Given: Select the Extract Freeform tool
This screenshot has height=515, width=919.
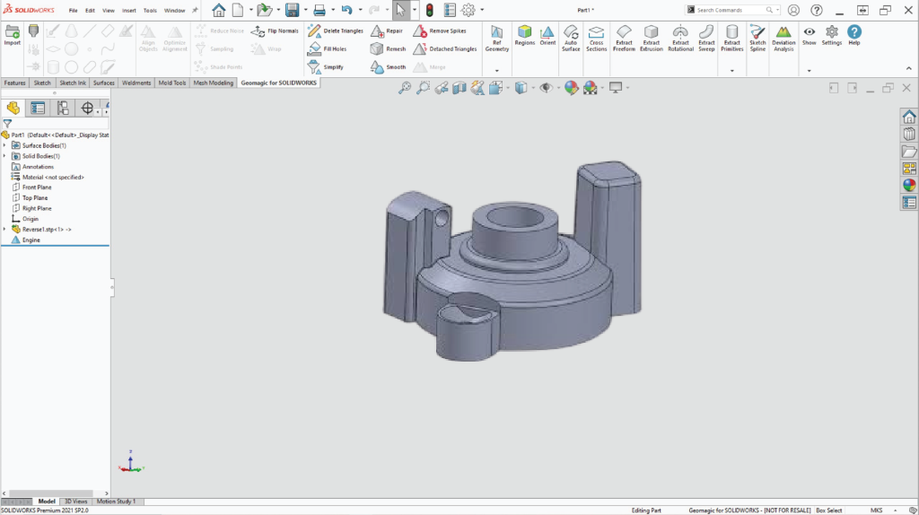Looking at the screenshot, I should tap(624, 36).
